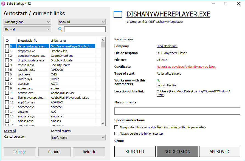Click Launch the file link
245x161 pixels.
click(x=167, y=85)
